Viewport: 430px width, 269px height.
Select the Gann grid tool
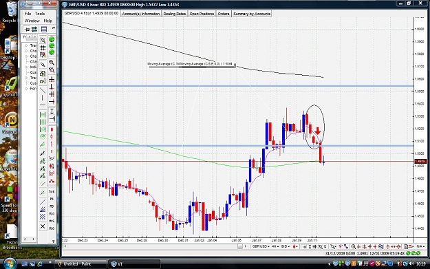[x=43, y=217]
